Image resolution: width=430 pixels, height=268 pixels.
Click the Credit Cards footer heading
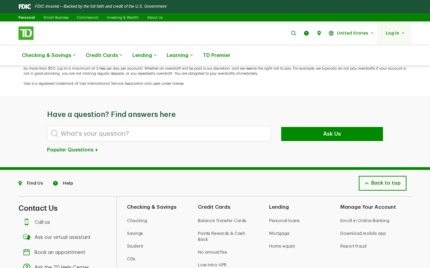pyautogui.click(x=214, y=207)
